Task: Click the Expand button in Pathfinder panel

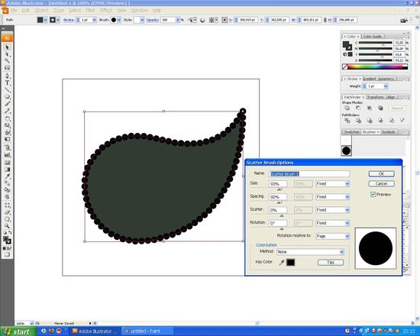Action: point(397,108)
